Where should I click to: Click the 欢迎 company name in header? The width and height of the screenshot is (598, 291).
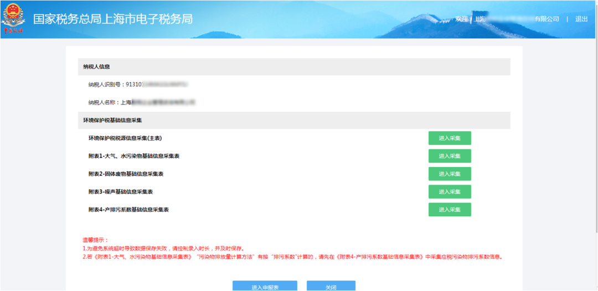click(507, 19)
